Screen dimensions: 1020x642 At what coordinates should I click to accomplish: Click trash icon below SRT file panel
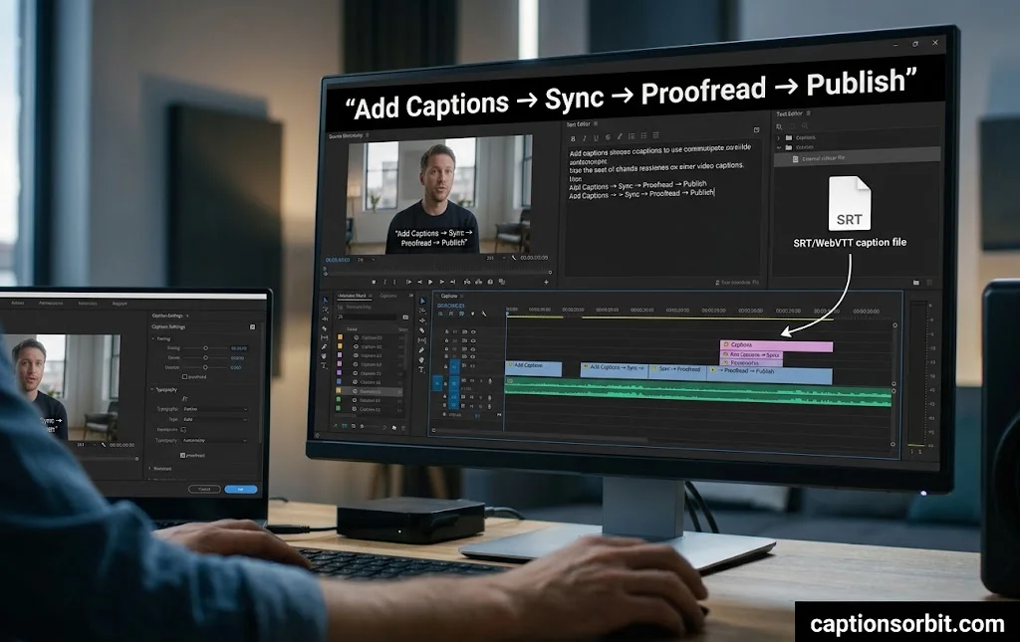coord(929,283)
